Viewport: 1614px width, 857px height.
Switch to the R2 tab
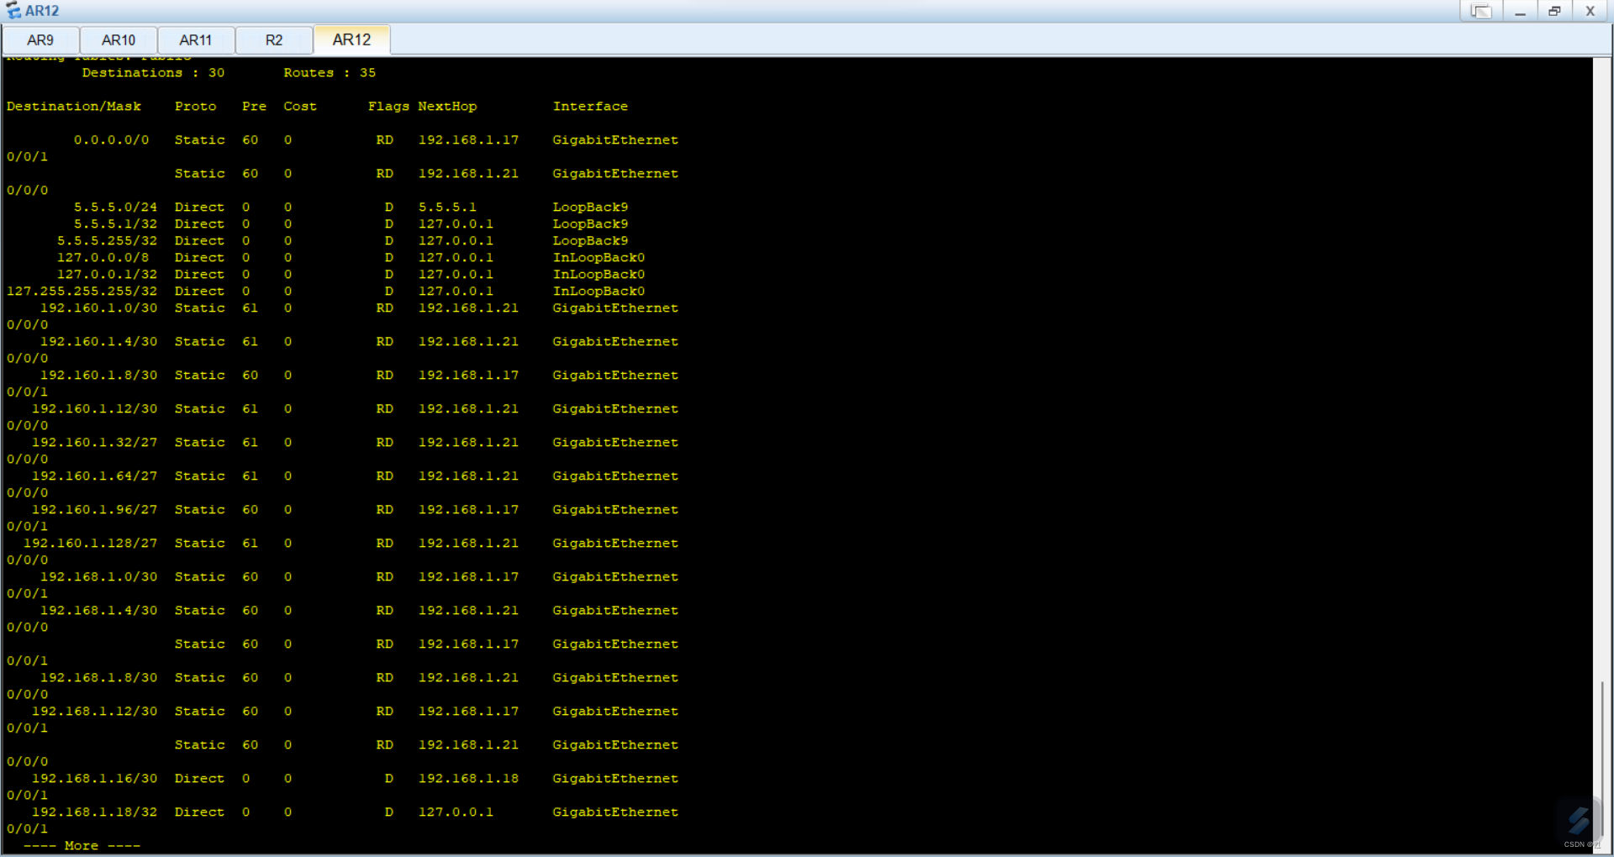[274, 40]
